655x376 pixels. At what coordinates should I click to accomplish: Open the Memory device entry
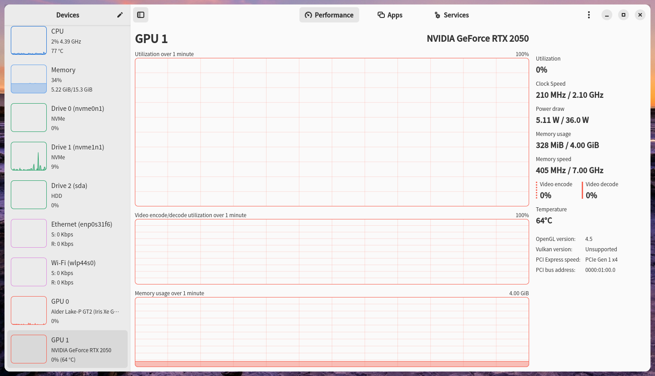pos(67,79)
